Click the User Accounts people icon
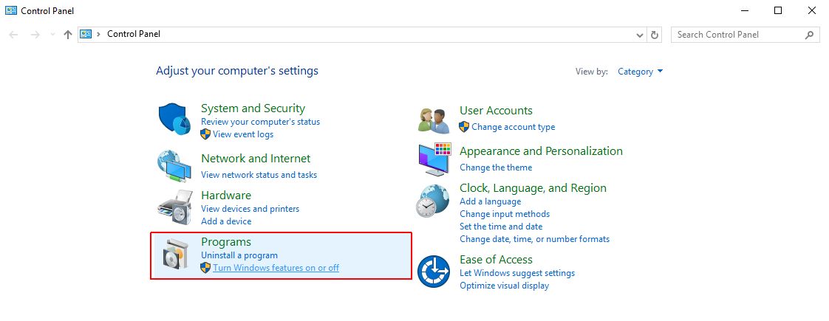 pyautogui.click(x=434, y=119)
